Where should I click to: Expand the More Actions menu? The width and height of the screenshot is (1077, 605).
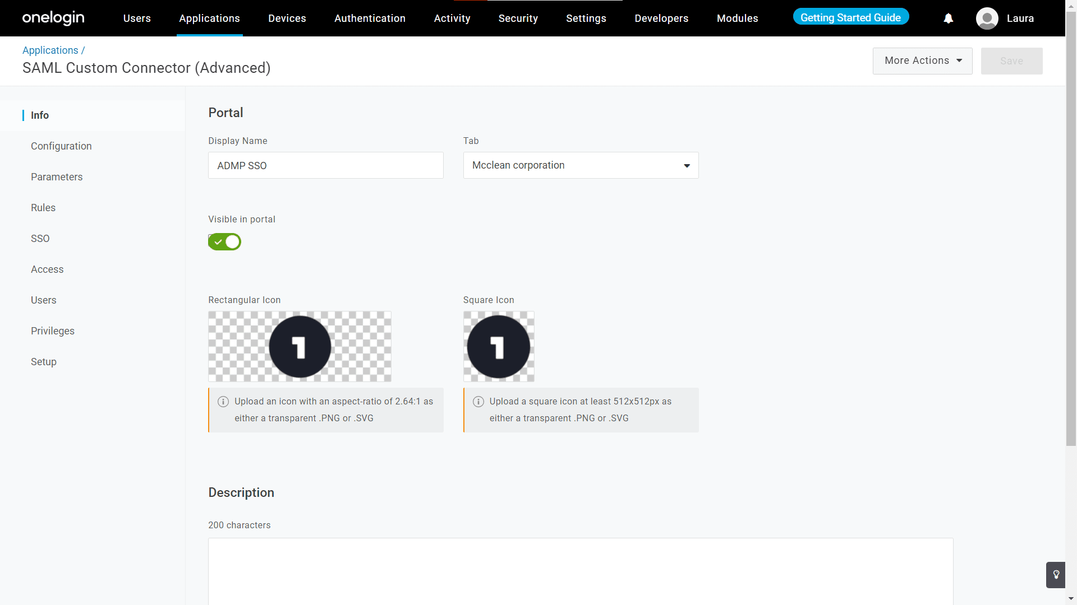(922, 61)
